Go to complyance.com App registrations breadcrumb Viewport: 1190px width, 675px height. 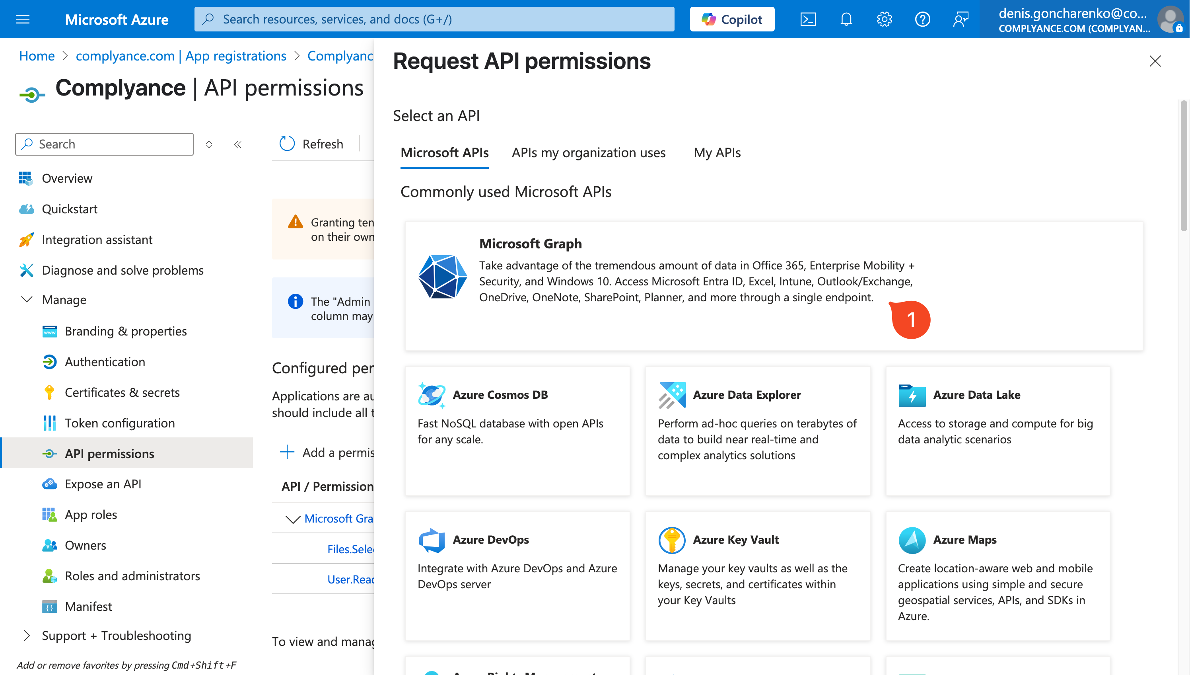[181, 56]
